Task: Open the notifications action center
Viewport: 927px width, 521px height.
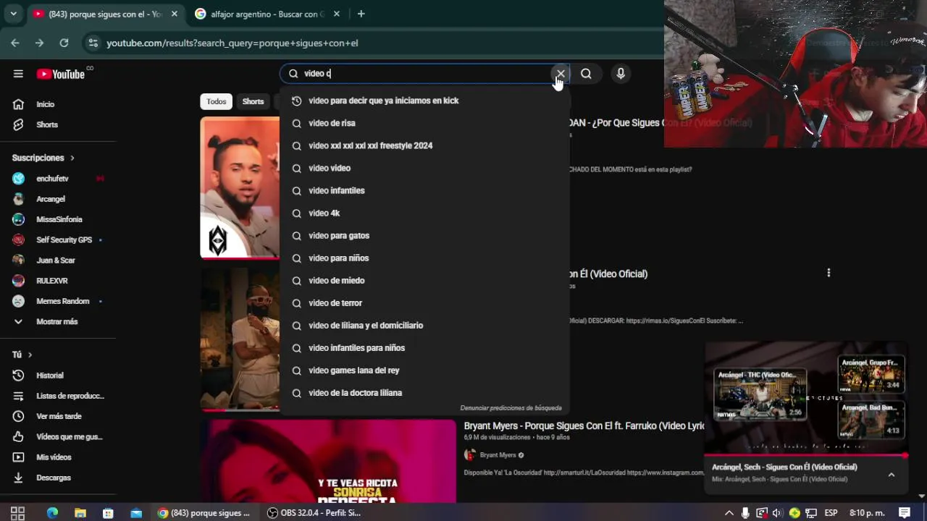Action: click(905, 513)
